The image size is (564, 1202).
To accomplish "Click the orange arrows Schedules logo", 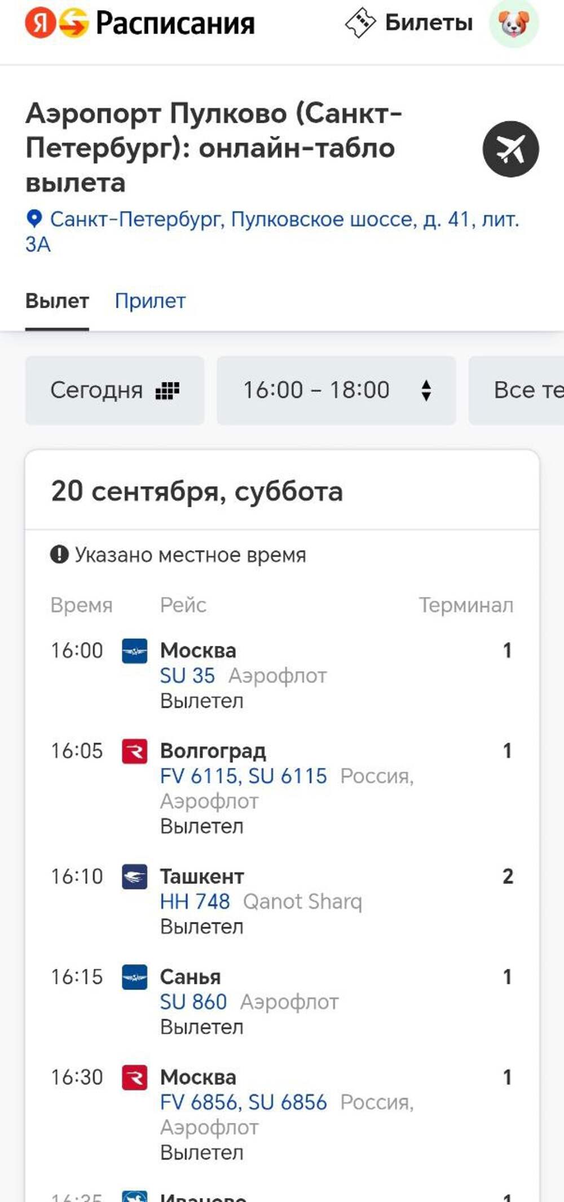I will 74,23.
